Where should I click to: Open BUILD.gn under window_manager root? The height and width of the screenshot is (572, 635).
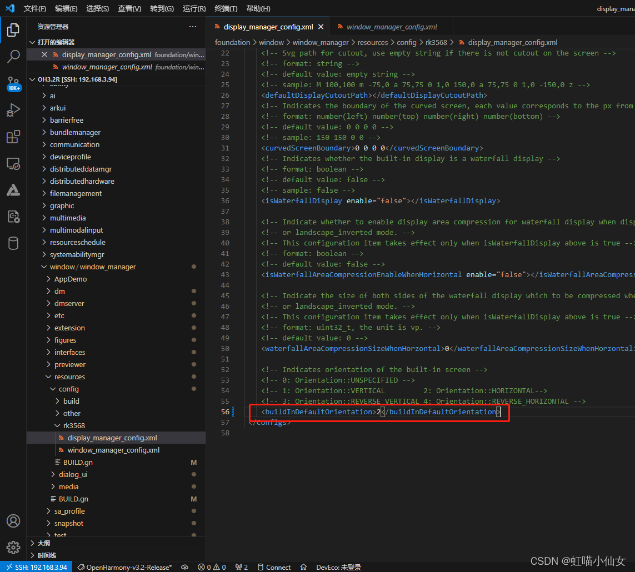[116, 499]
